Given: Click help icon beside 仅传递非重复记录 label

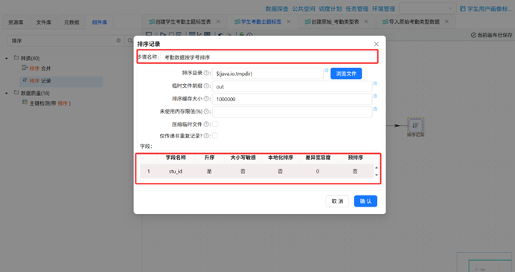Looking at the screenshot, I should (206, 136).
